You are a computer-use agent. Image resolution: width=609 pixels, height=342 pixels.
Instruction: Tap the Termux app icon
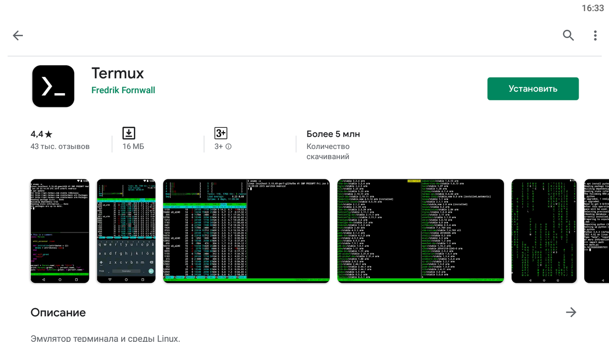tap(53, 86)
